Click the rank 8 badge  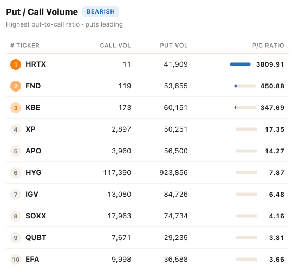tap(16, 216)
